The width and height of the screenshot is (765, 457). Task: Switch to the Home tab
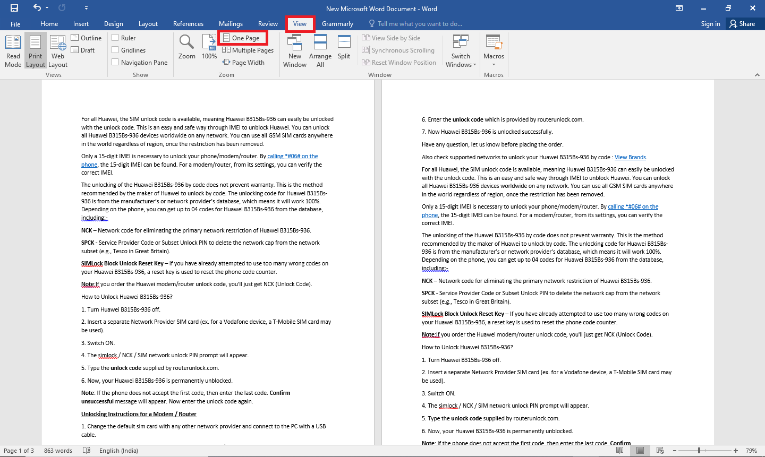click(x=49, y=24)
